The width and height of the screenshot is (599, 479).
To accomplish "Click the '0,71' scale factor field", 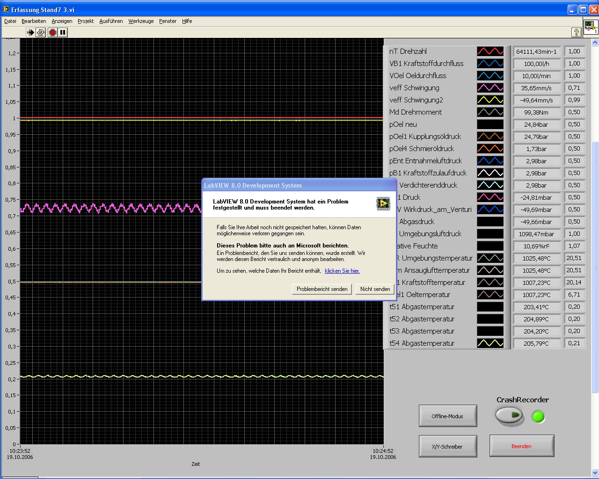I will click(x=574, y=88).
